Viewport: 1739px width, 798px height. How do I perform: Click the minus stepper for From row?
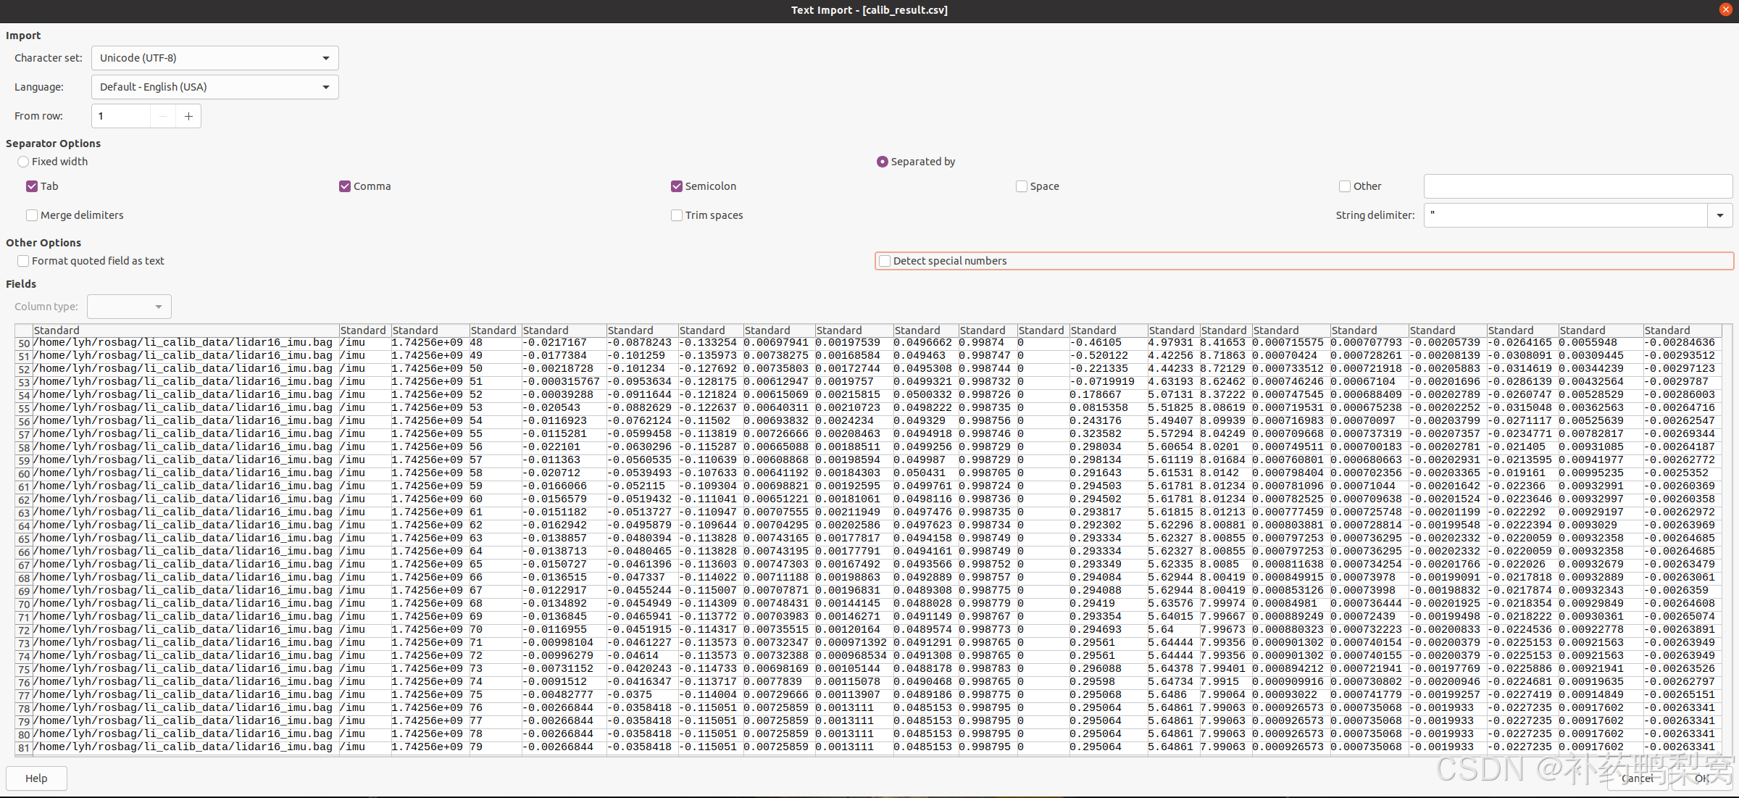pyautogui.click(x=163, y=116)
